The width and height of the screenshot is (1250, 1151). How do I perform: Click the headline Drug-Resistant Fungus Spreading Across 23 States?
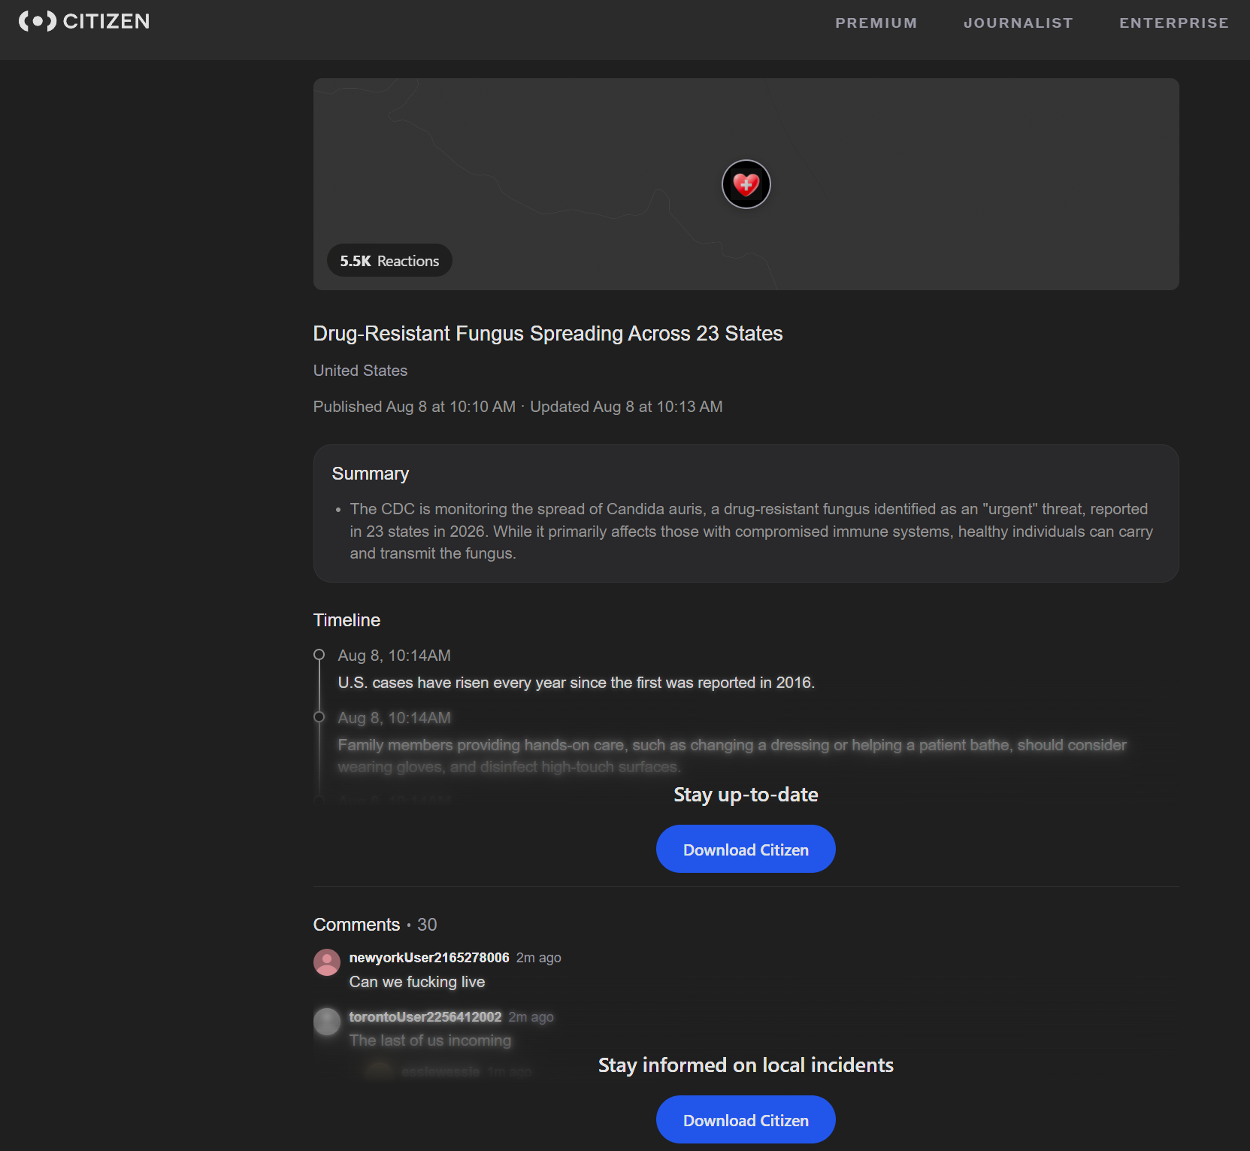point(548,333)
